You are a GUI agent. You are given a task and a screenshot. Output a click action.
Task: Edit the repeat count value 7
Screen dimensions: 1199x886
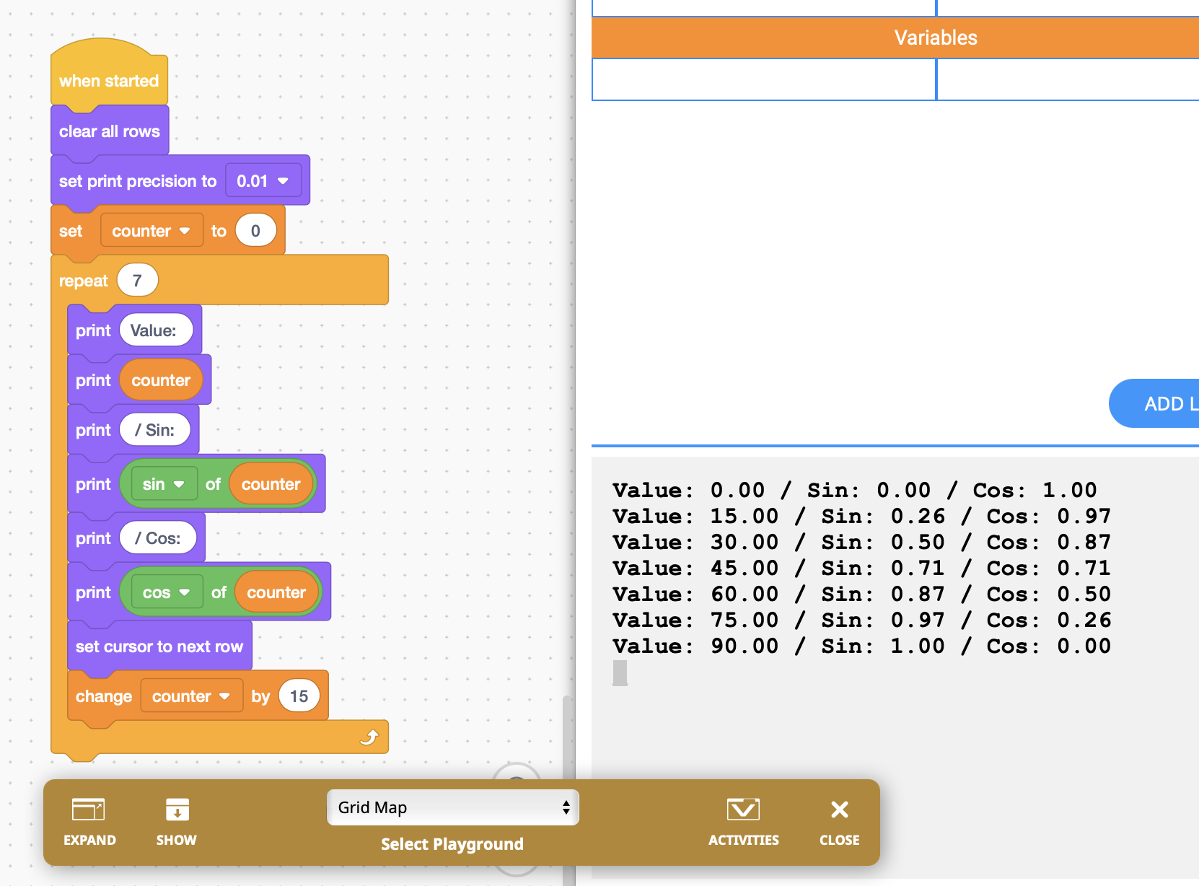click(137, 281)
